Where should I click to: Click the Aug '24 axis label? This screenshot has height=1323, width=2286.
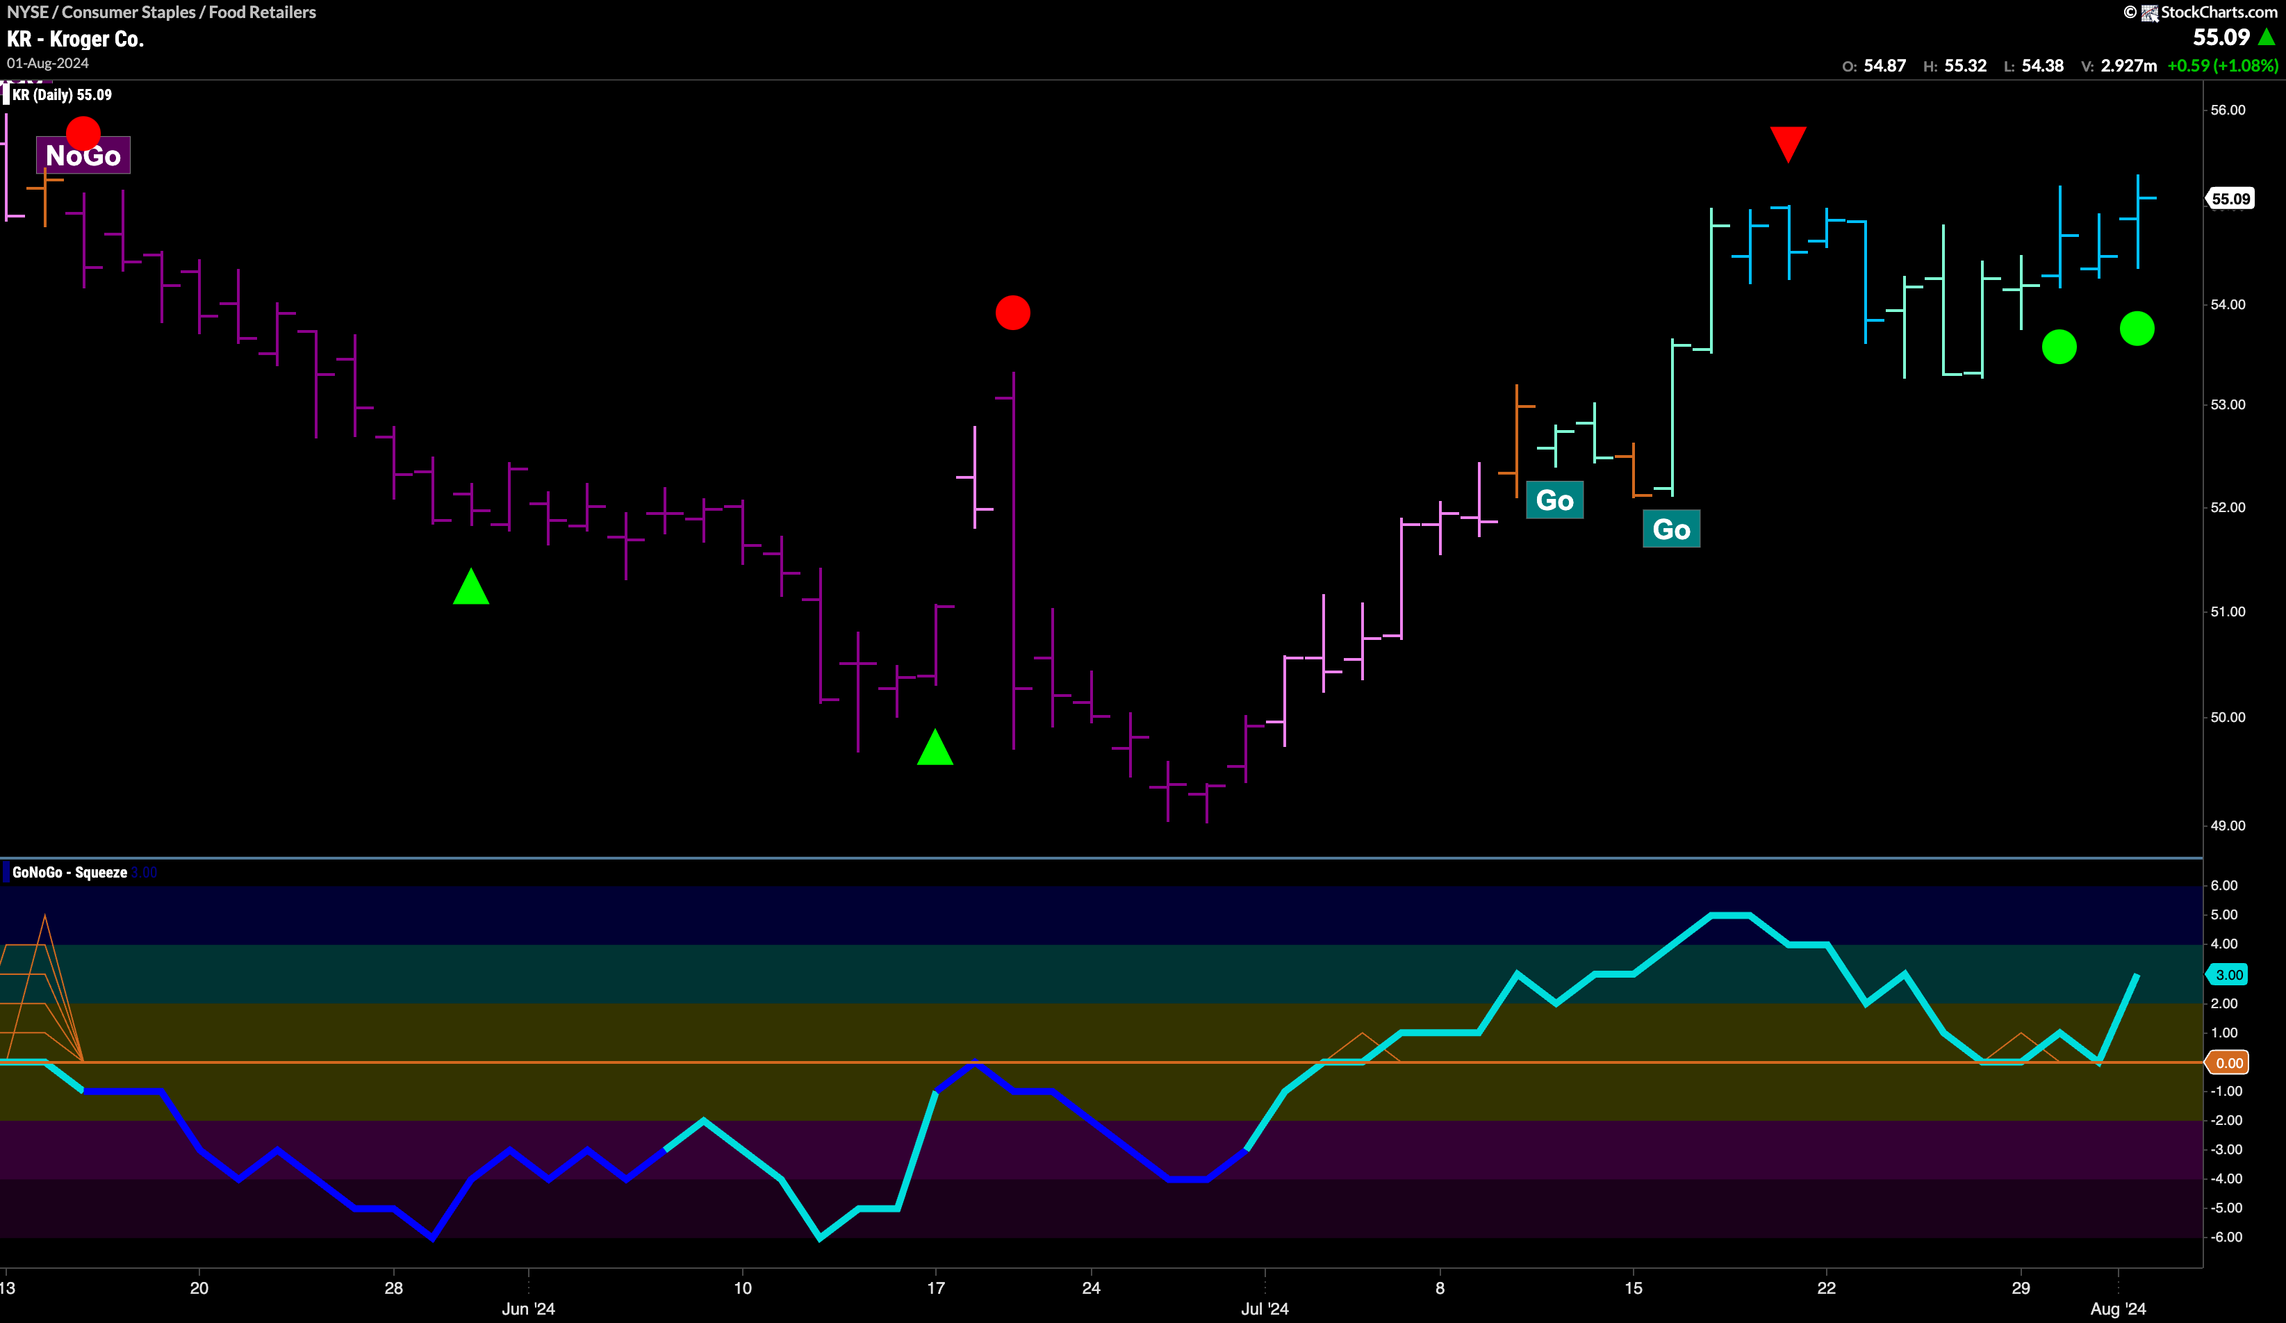[2118, 1308]
